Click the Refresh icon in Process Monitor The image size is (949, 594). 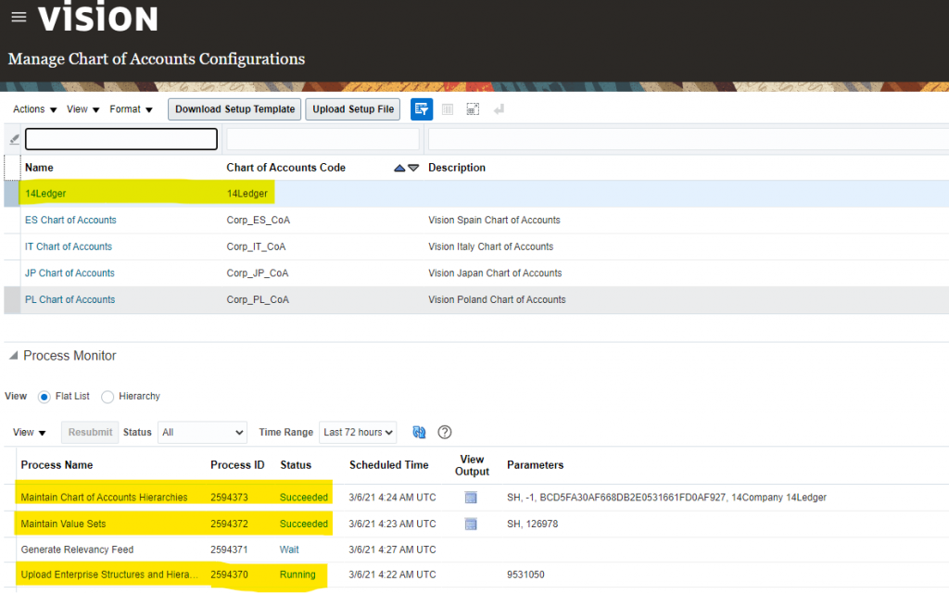[x=419, y=433]
